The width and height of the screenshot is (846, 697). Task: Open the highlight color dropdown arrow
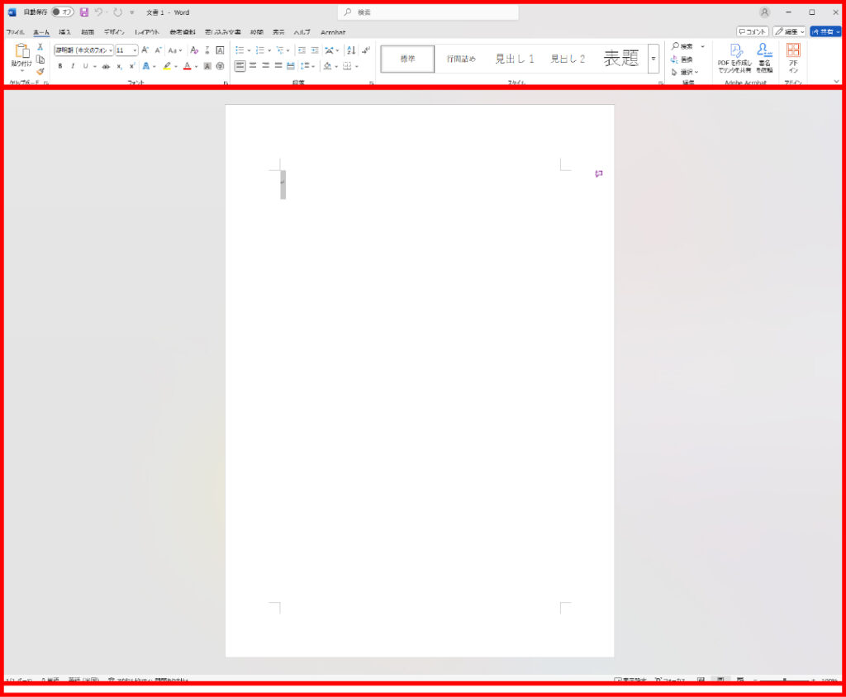click(x=176, y=66)
